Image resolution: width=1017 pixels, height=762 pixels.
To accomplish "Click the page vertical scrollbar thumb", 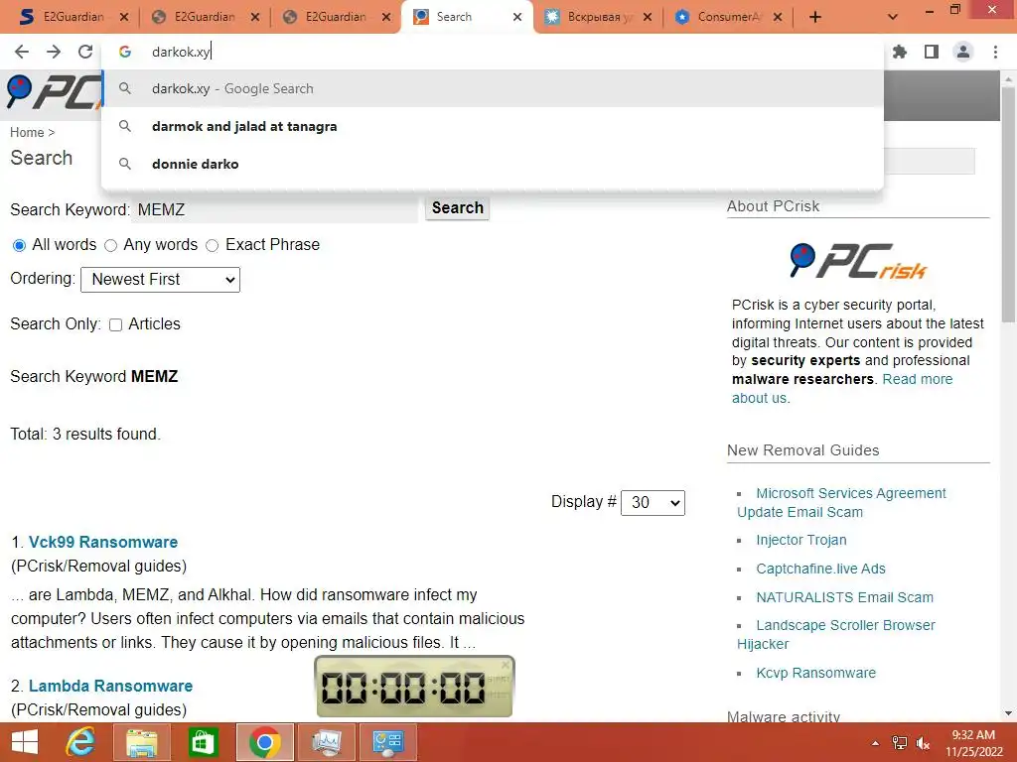I will pyautogui.click(x=1008, y=204).
